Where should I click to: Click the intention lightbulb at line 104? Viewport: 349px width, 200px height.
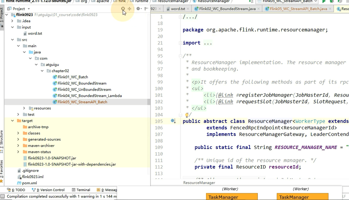click(187, 115)
